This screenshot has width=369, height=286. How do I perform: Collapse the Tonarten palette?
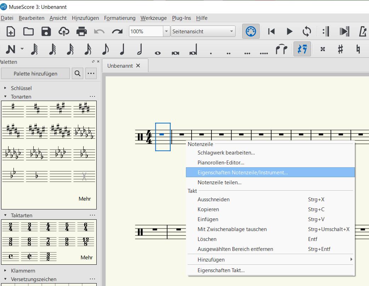tap(5, 96)
